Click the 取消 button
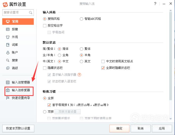The height and width of the screenshot is (135, 175). tap(141, 128)
